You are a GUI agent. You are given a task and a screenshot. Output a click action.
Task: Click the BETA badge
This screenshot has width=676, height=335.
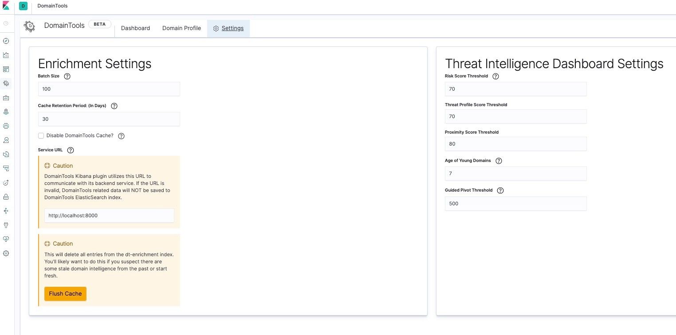pos(100,24)
